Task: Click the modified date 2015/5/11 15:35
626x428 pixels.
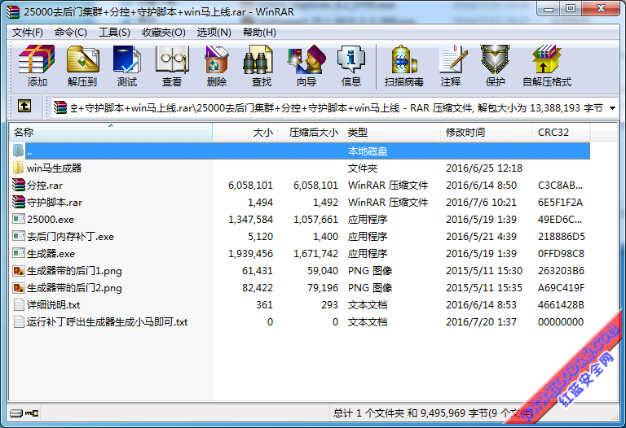Action: point(484,288)
